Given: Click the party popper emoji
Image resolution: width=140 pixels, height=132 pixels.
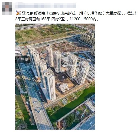Looking at the screenshot, I should point(18,13).
